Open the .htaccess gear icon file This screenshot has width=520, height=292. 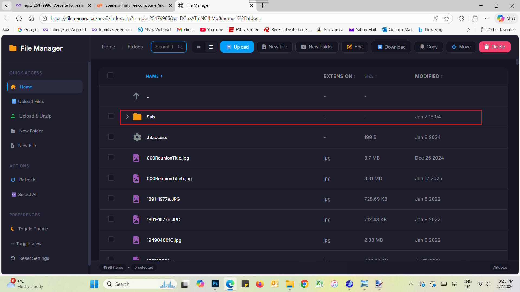pos(137,137)
